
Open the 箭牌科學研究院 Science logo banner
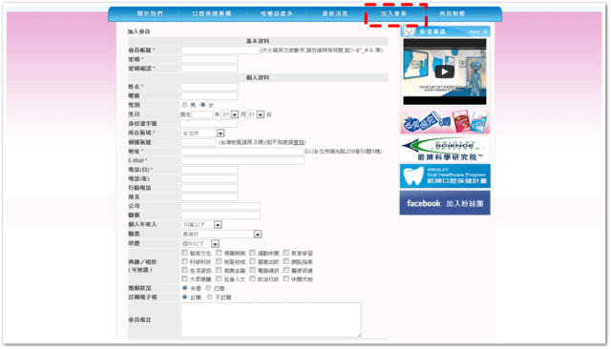(x=445, y=150)
